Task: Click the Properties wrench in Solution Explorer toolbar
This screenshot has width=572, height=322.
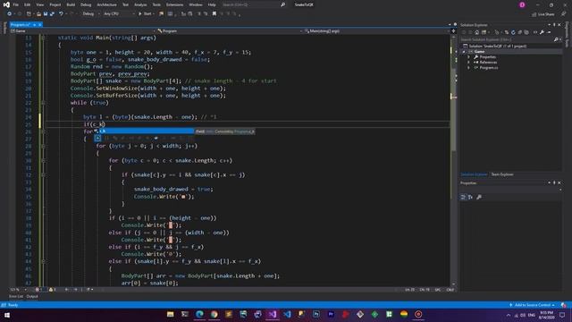Action: (x=543, y=32)
